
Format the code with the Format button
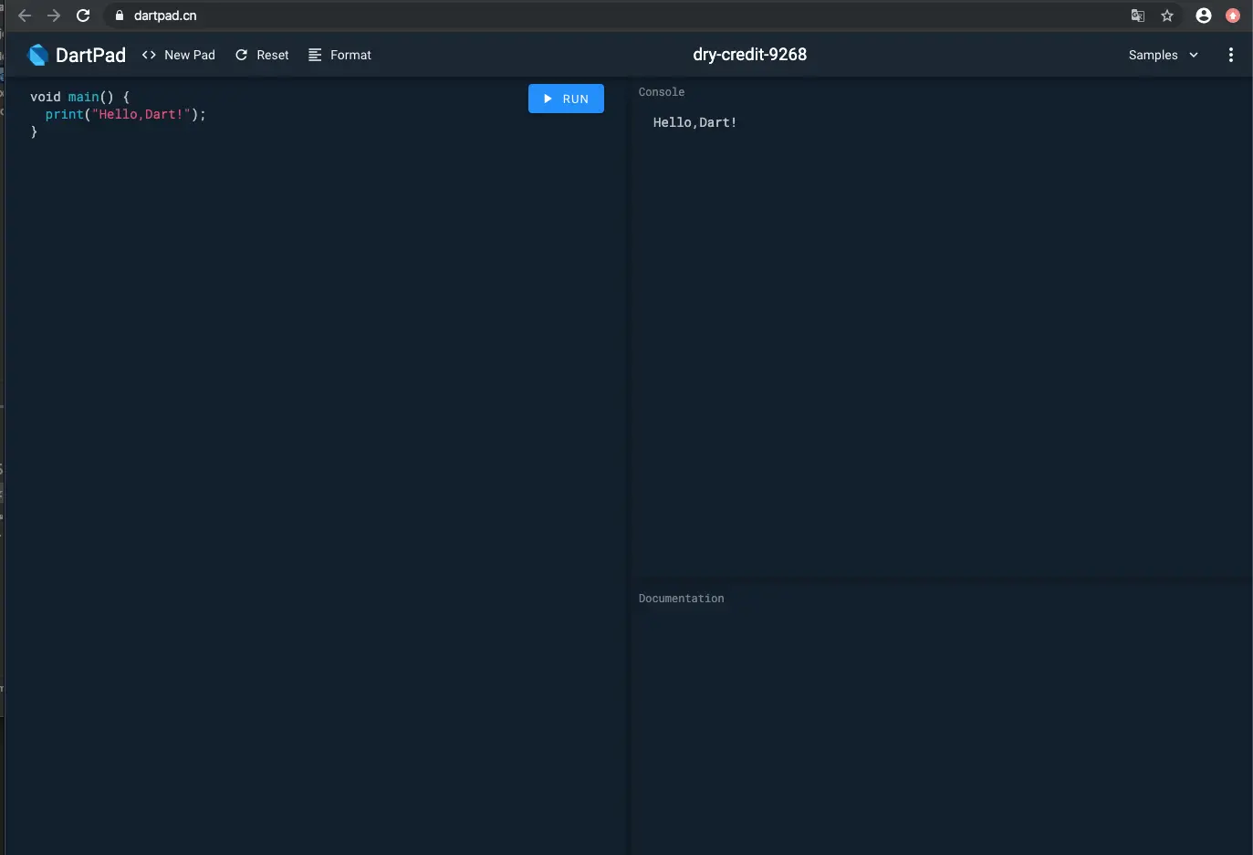(339, 55)
